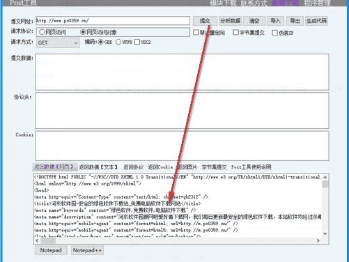This screenshot has width=349, height=262.
Task: Click inside the Cookie text area
Action: [182, 146]
